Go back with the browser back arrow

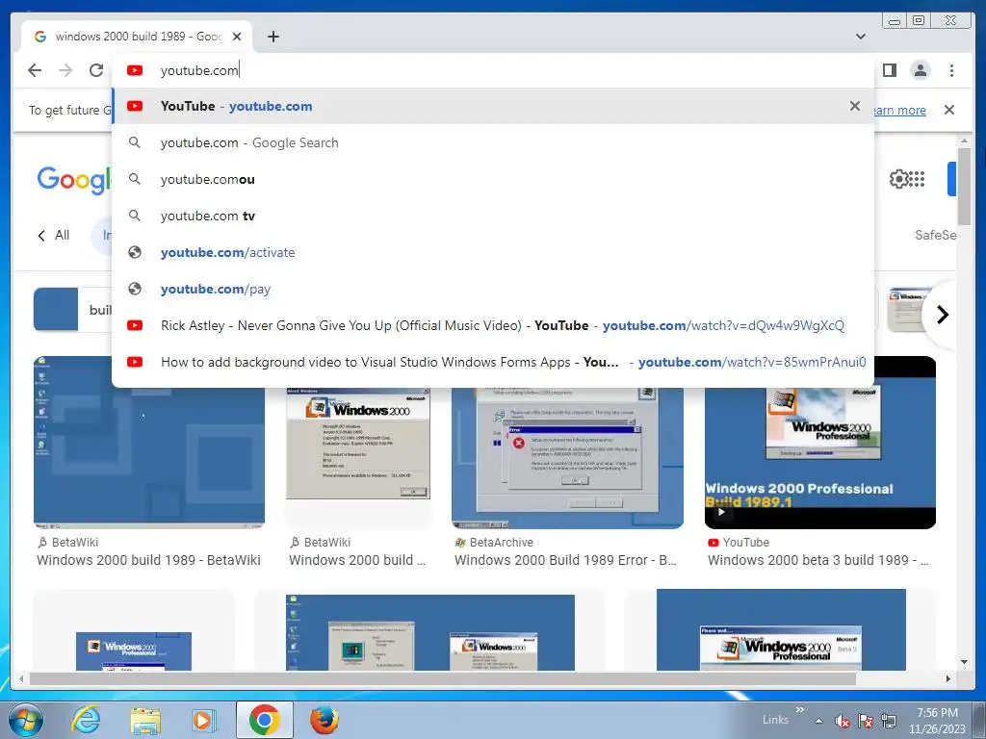tap(35, 70)
